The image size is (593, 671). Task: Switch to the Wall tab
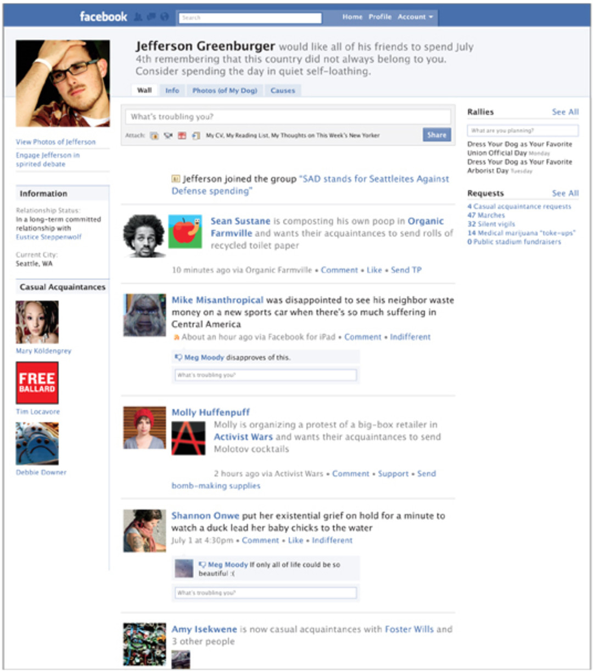(x=144, y=91)
